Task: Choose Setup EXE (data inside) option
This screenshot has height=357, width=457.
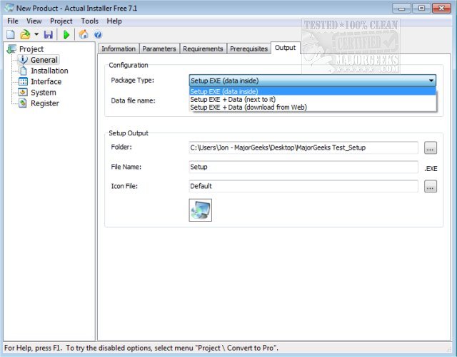Action: point(313,91)
